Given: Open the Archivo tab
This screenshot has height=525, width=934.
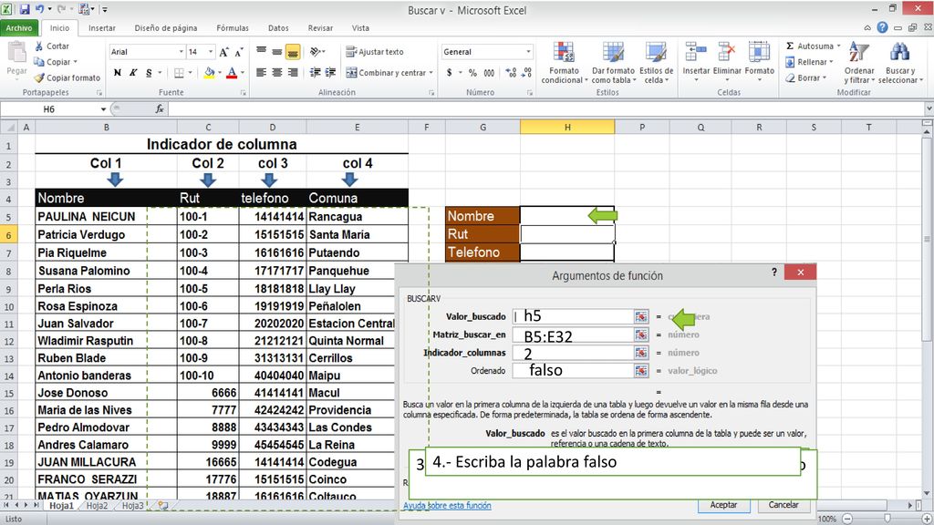Looking at the screenshot, I should (19, 28).
